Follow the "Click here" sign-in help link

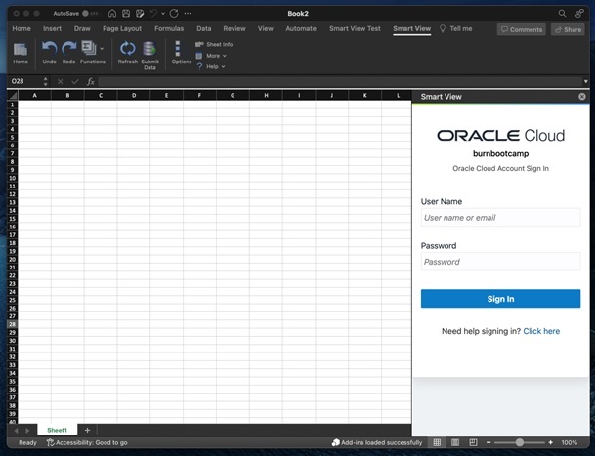click(541, 331)
